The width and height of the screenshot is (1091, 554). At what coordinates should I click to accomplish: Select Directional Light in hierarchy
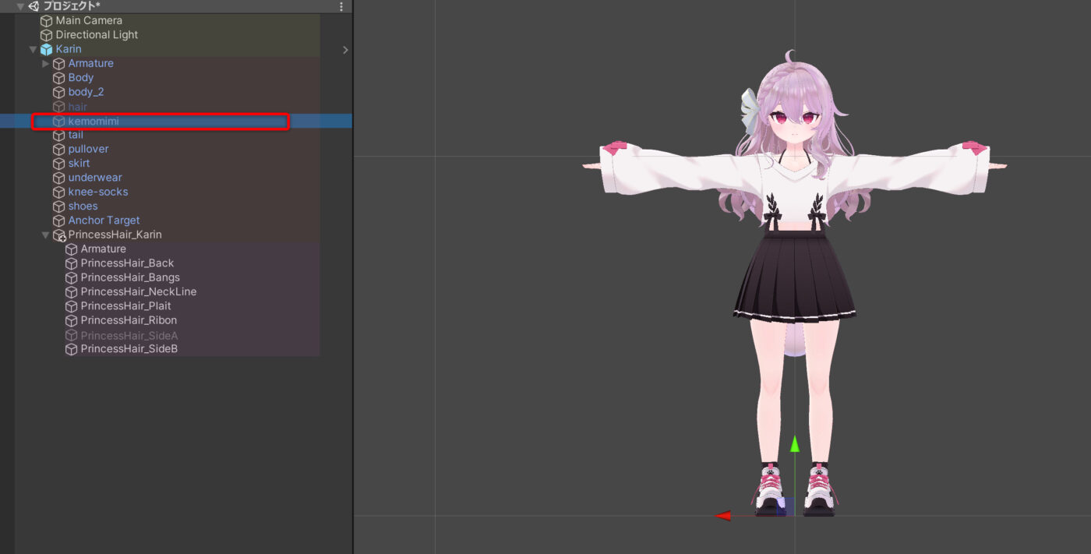[97, 35]
